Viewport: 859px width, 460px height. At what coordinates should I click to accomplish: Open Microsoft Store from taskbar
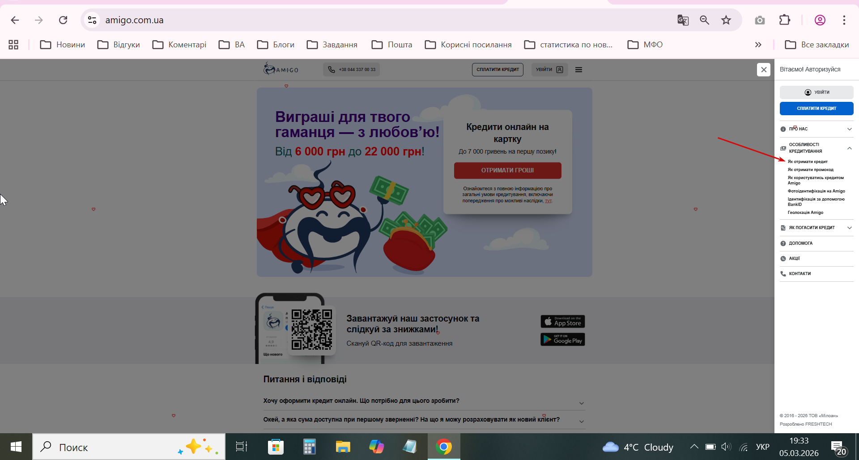tap(276, 447)
